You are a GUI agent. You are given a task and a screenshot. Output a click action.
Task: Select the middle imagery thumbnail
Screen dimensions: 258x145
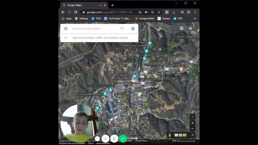[x=181, y=135]
